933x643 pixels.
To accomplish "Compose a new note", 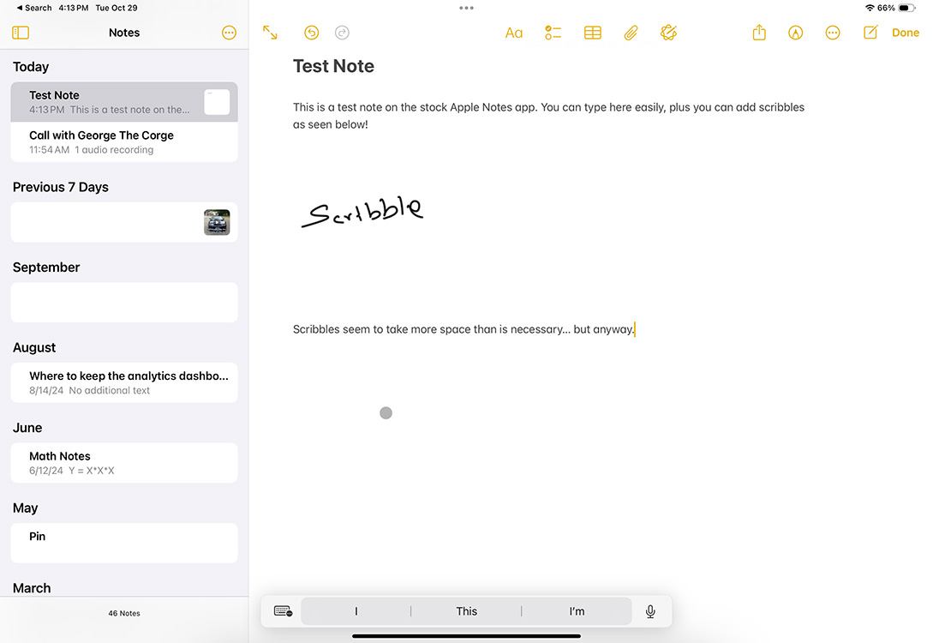I will coord(870,32).
